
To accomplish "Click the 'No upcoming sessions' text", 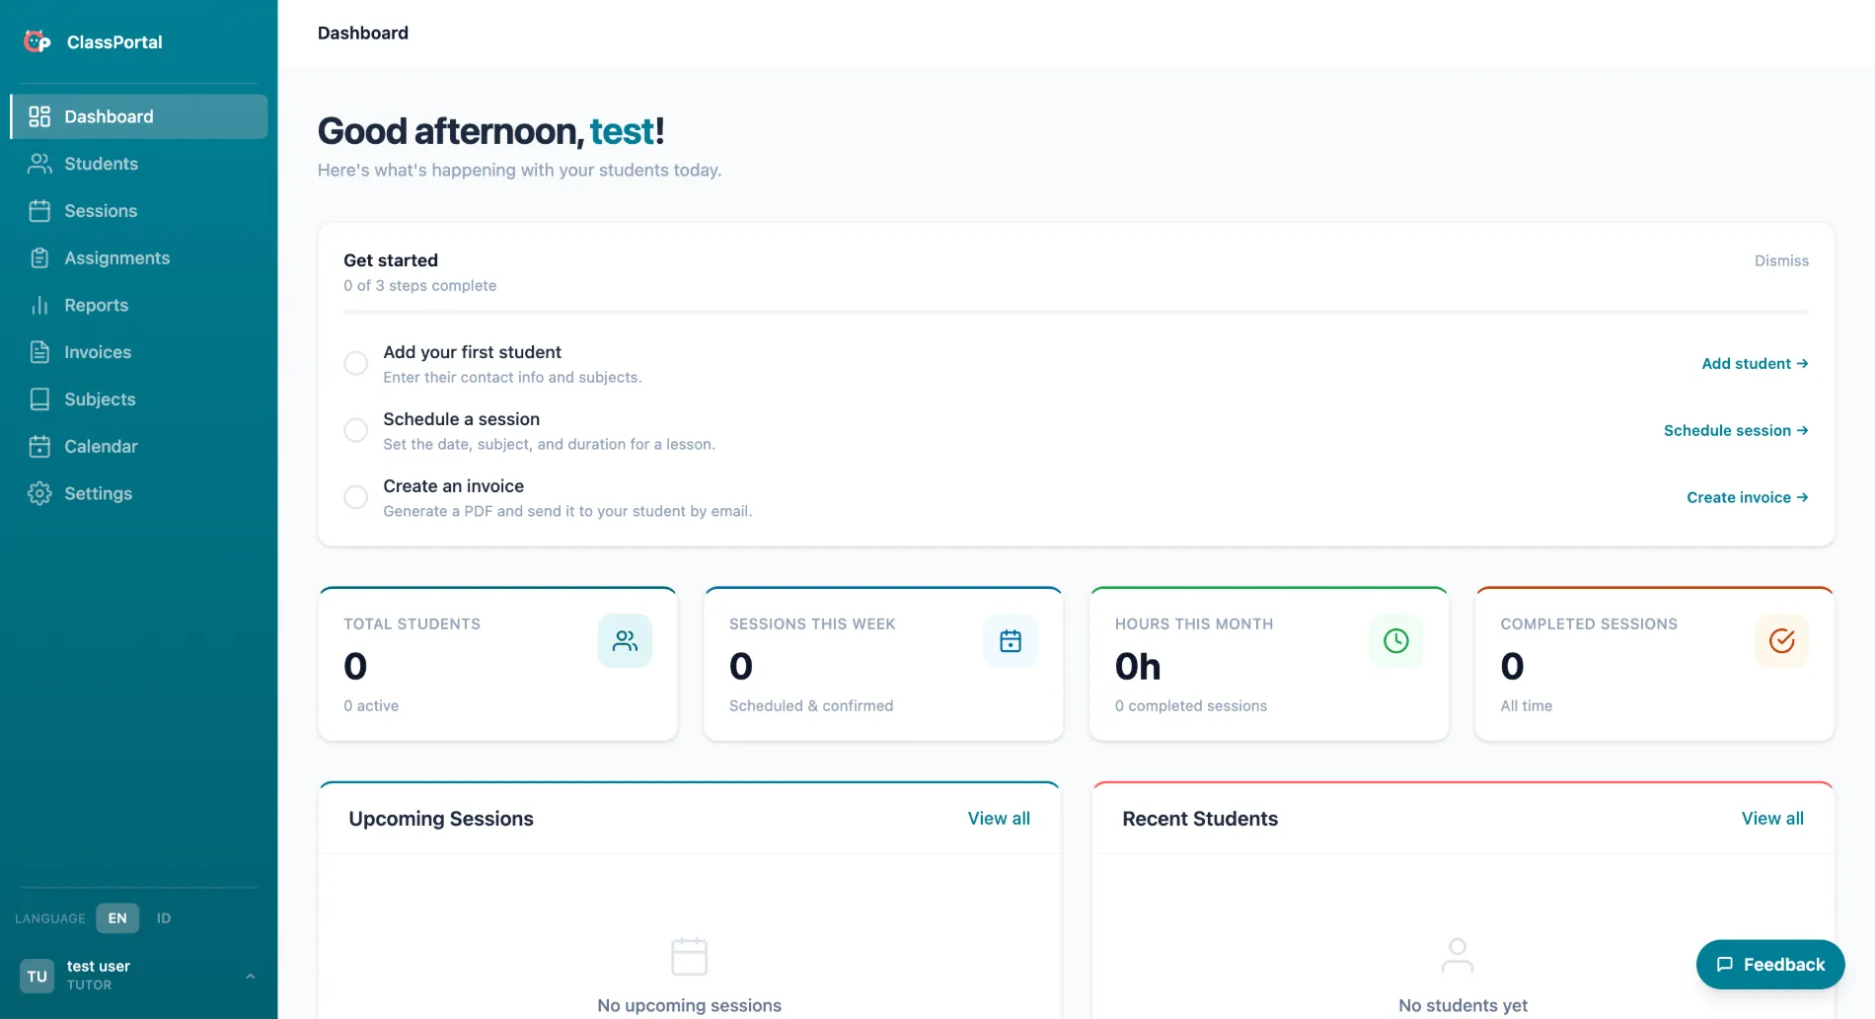I will click(x=689, y=1005).
